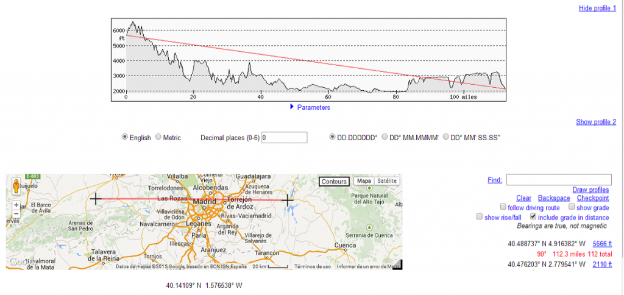The image size is (624, 295).
Task: Choose the DD° MM' SS.SS" coordinate format
Action: coord(447,138)
